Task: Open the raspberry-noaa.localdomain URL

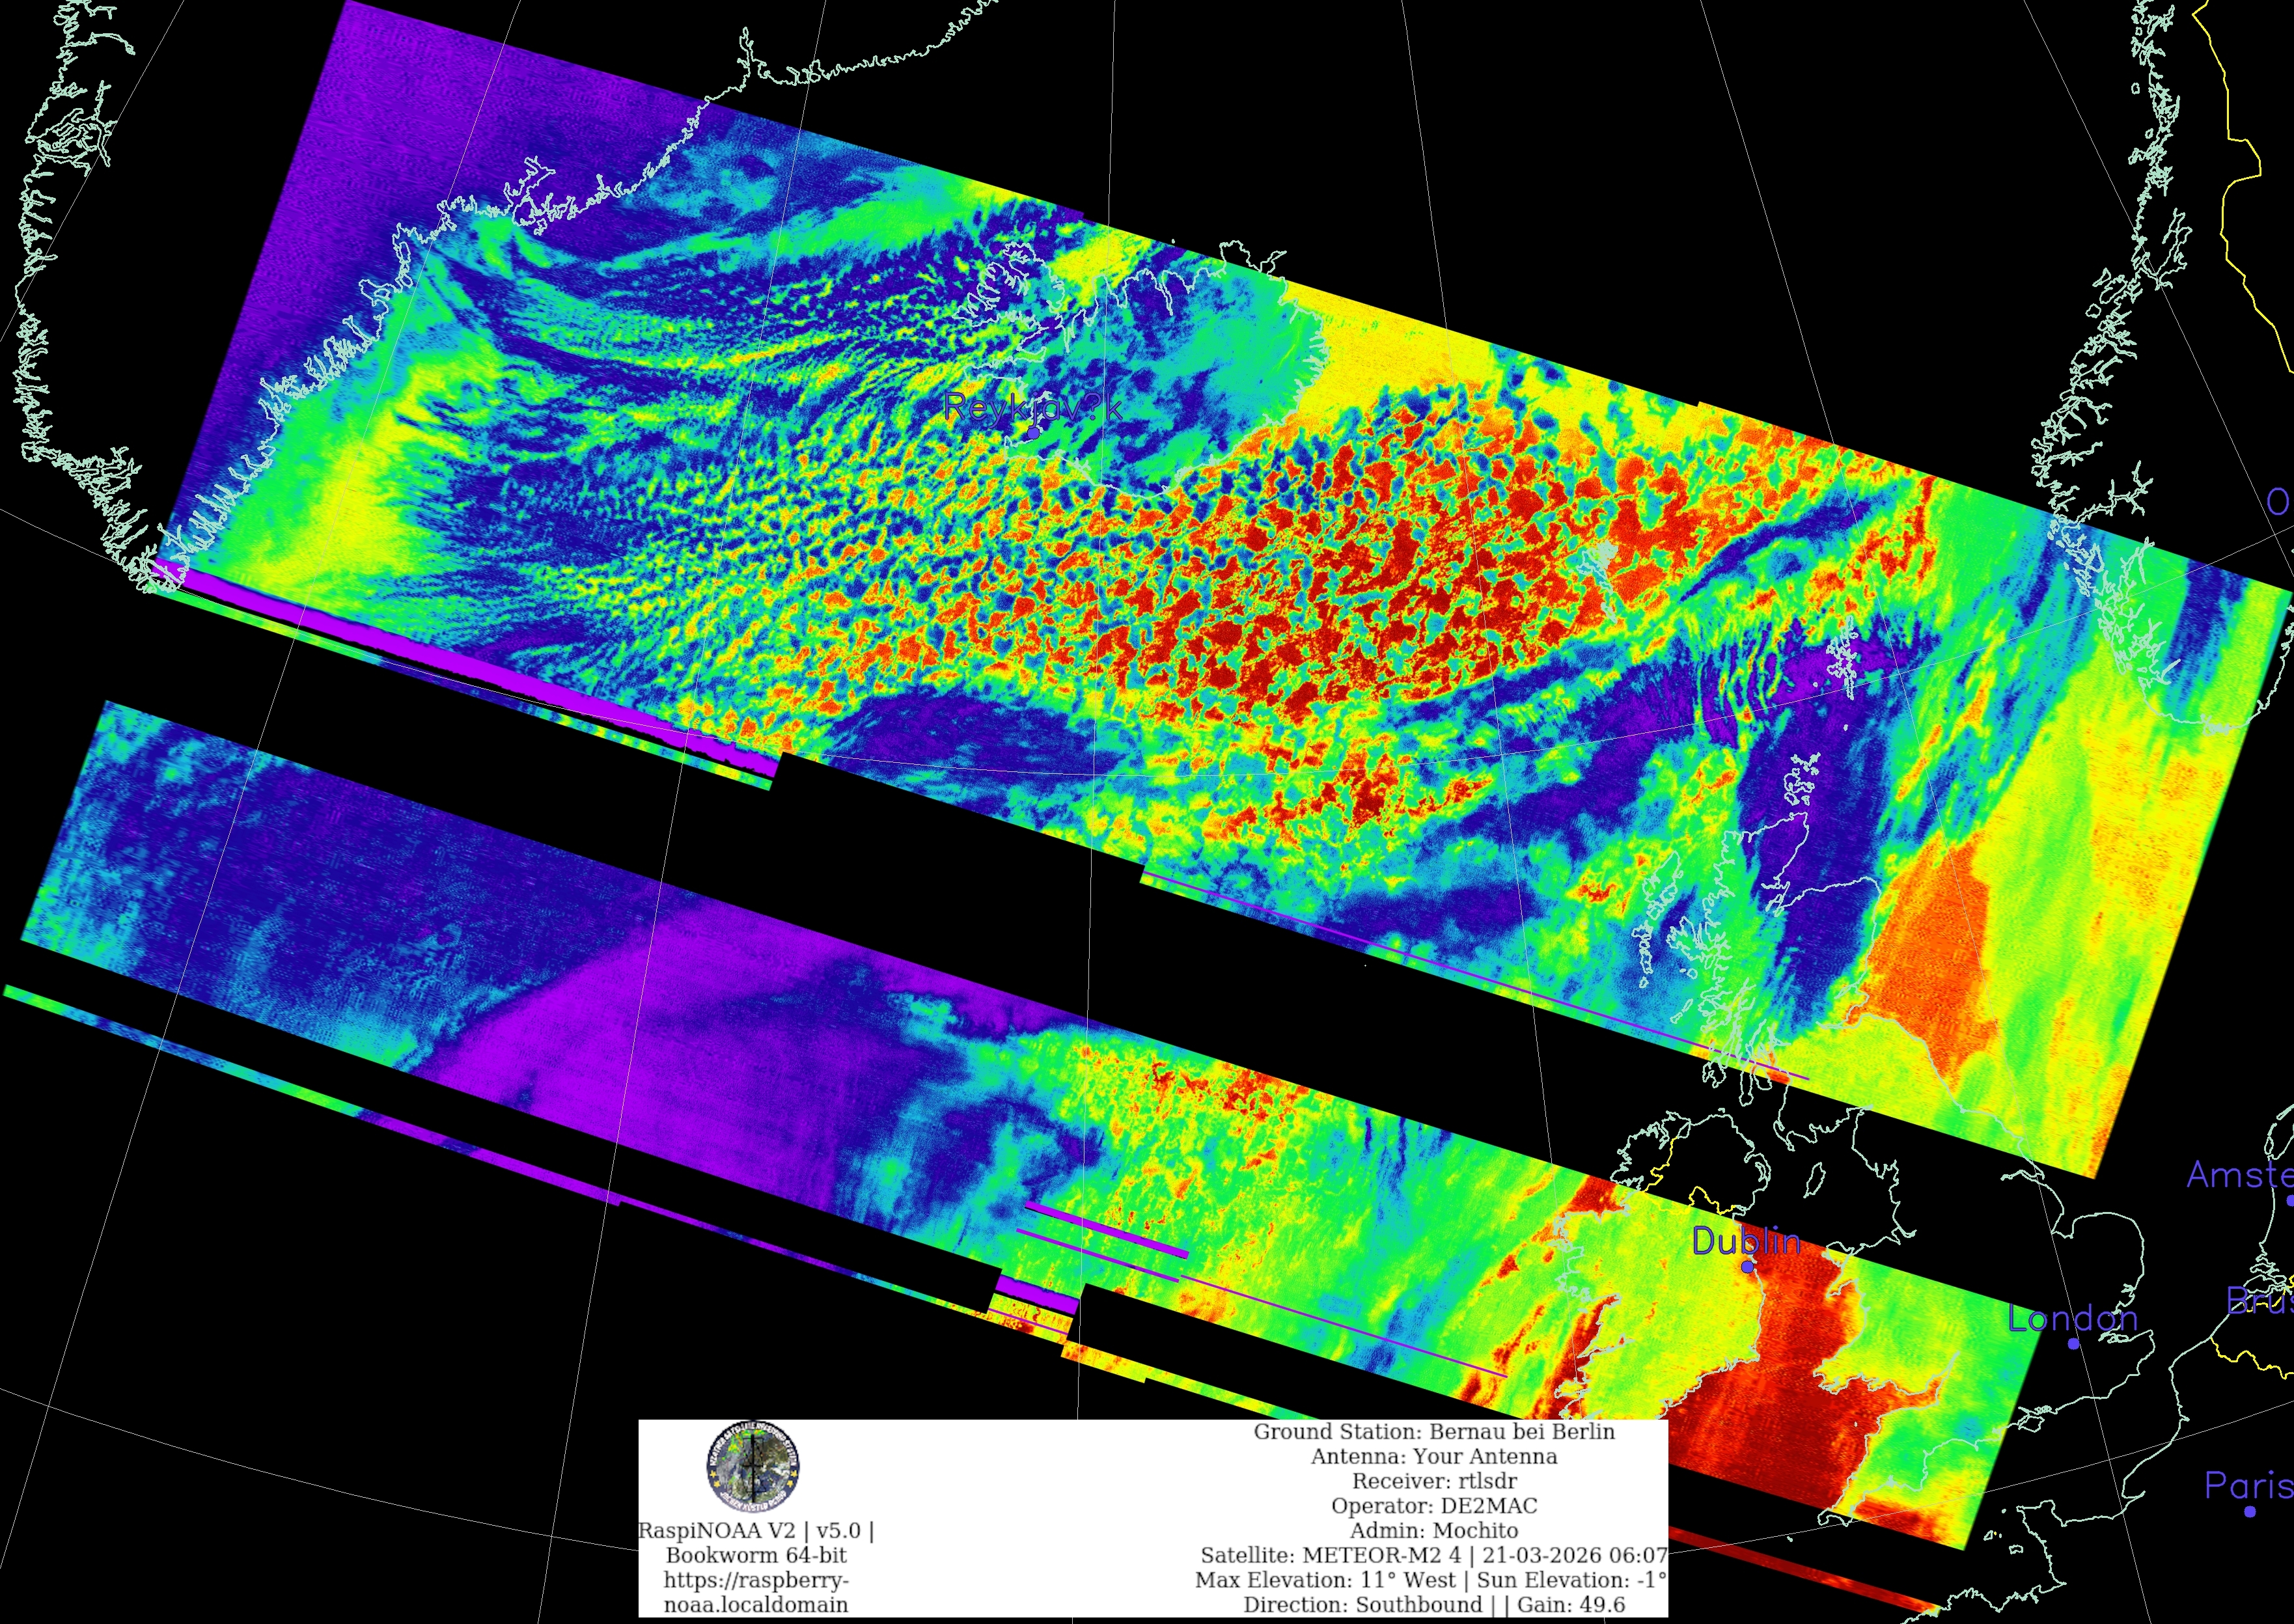Action: point(755,1592)
